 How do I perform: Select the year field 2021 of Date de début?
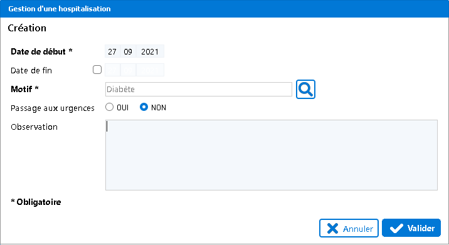[150, 51]
